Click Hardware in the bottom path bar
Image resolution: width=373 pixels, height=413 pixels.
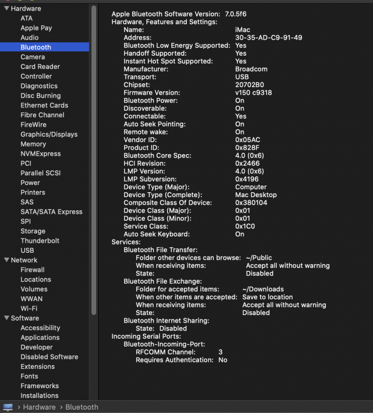tap(39, 407)
